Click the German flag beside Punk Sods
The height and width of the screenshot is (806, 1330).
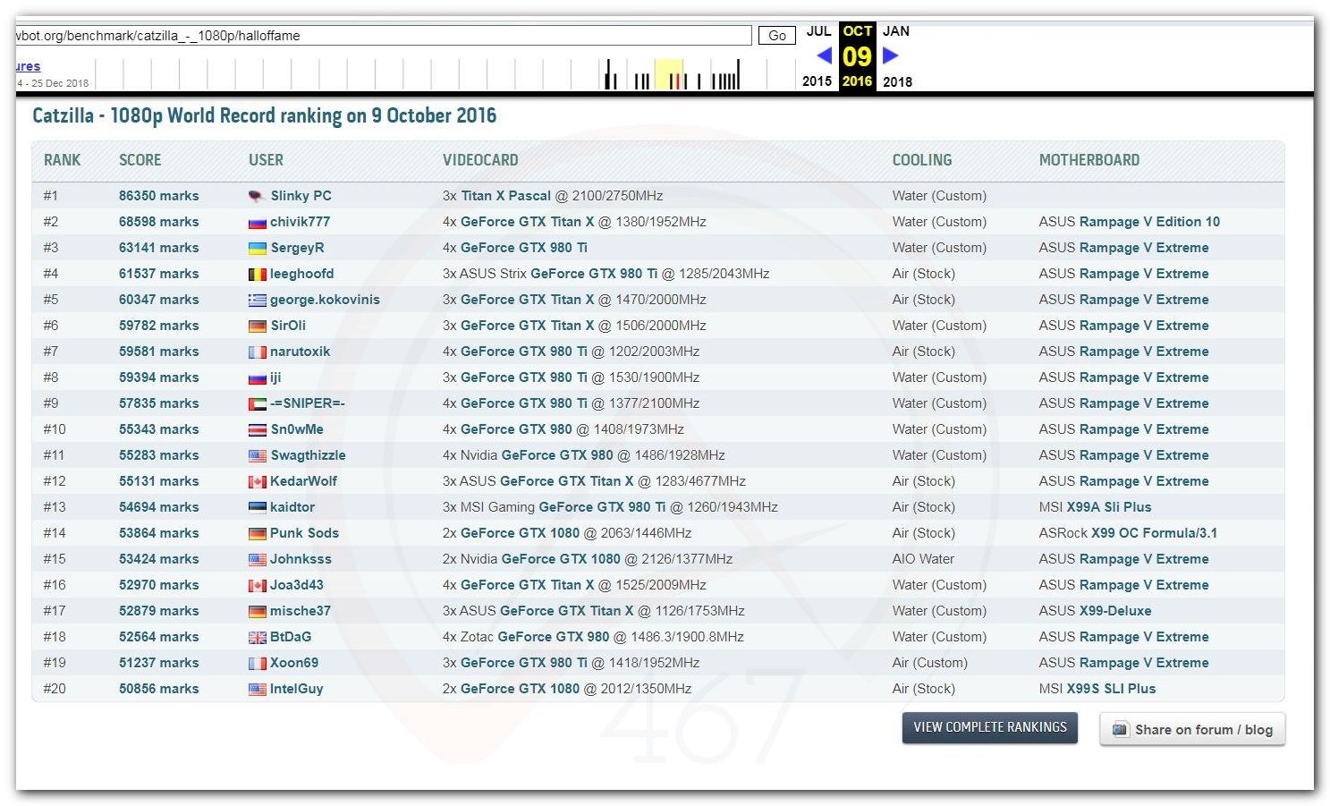257,533
